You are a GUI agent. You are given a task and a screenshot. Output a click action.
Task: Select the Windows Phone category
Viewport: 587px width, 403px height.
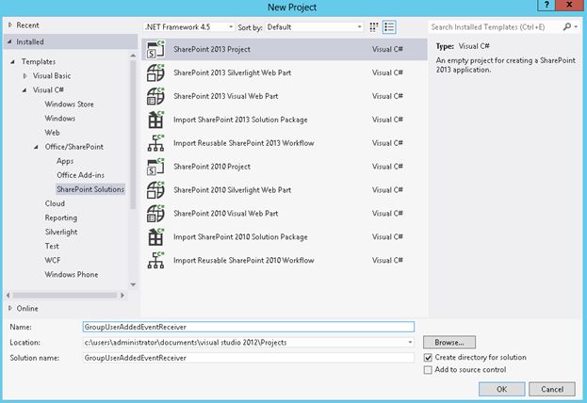click(72, 275)
